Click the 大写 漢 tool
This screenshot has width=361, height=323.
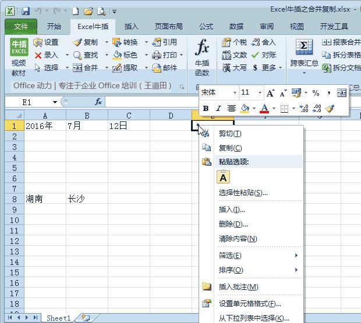(234, 68)
